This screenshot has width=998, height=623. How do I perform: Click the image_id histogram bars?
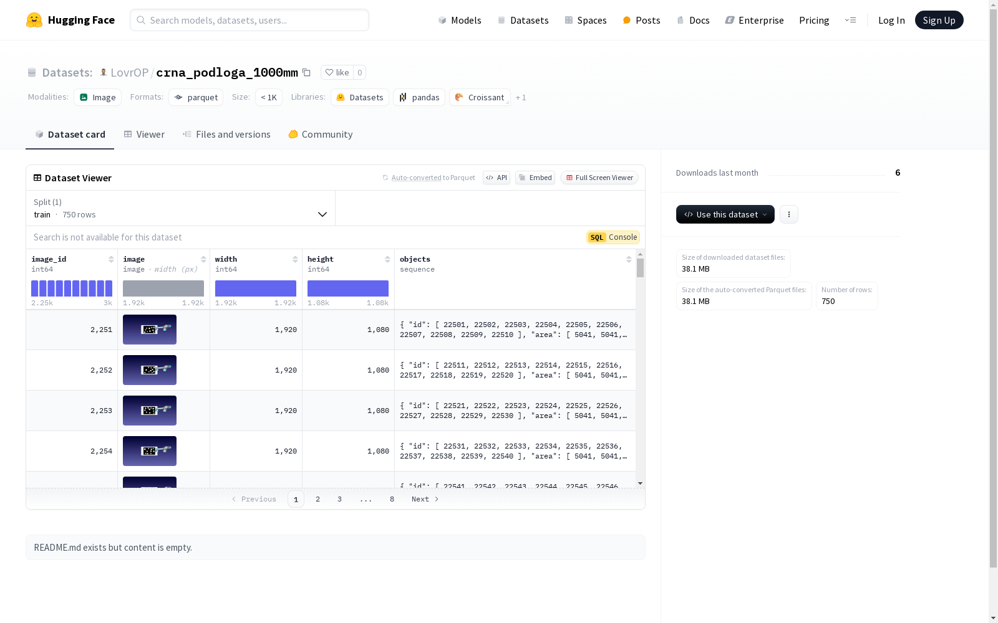pyautogui.click(x=72, y=288)
